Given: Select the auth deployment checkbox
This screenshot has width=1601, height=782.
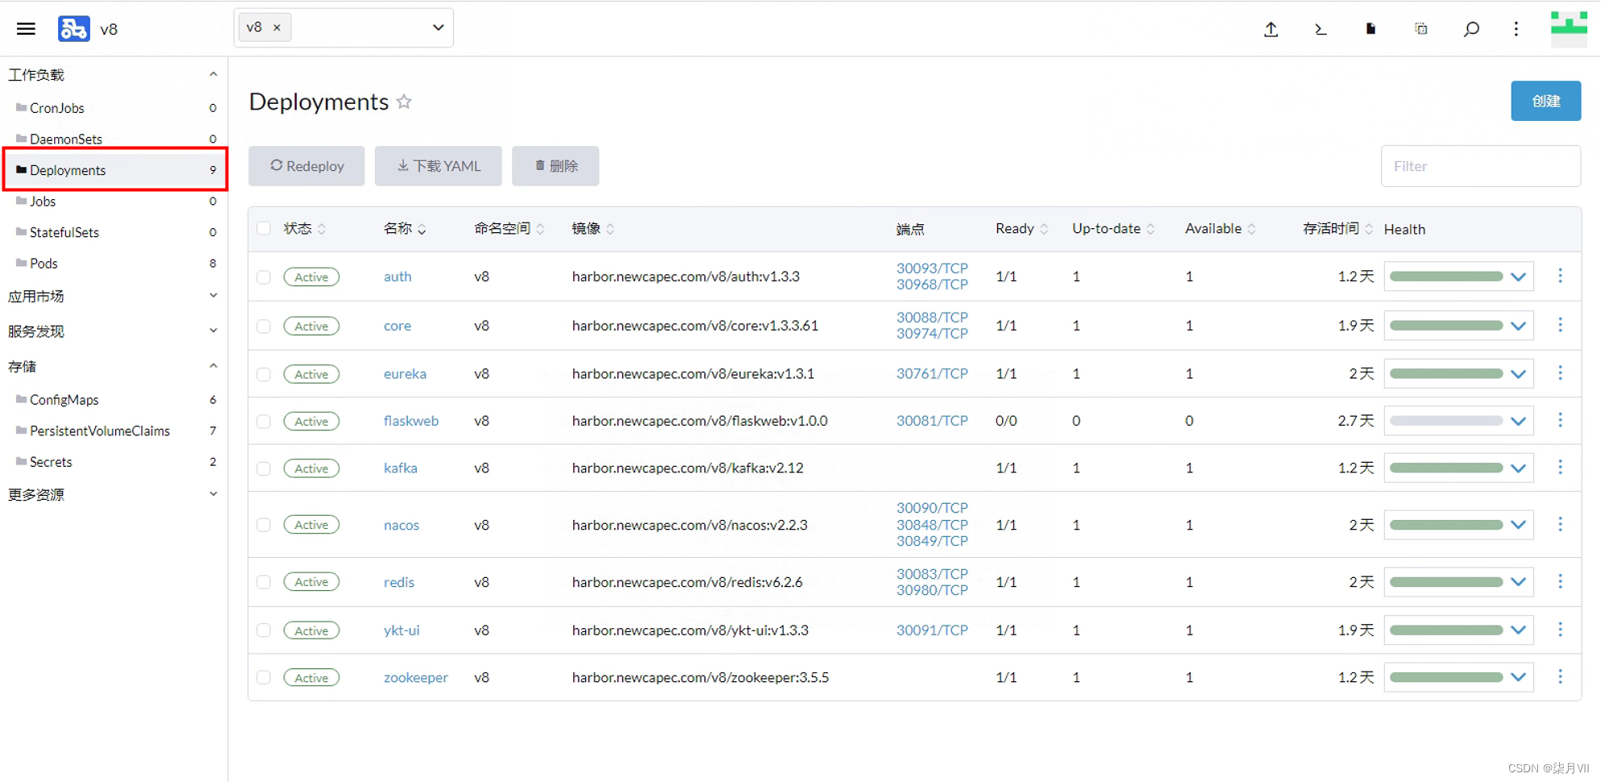Looking at the screenshot, I should pos(264,277).
